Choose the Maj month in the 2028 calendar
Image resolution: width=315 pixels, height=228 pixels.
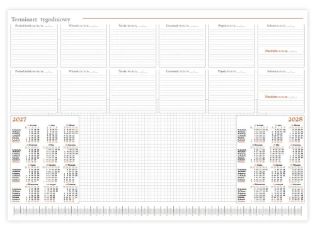coord(277,153)
